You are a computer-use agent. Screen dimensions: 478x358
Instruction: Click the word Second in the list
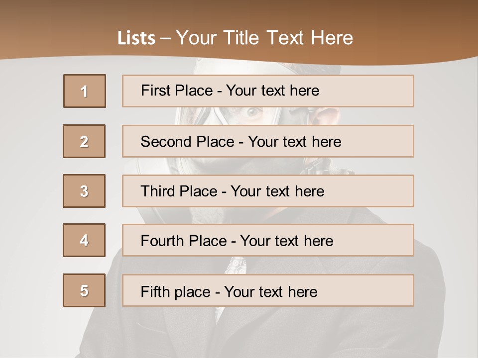(x=166, y=142)
